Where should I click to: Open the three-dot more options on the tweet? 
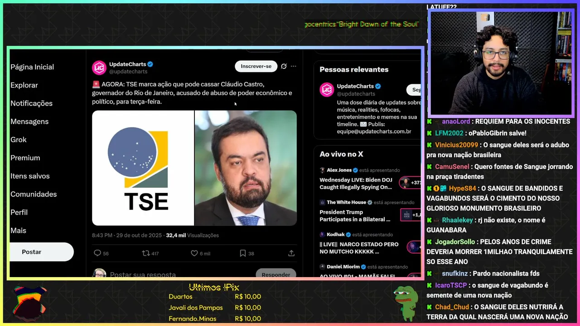tap(294, 66)
